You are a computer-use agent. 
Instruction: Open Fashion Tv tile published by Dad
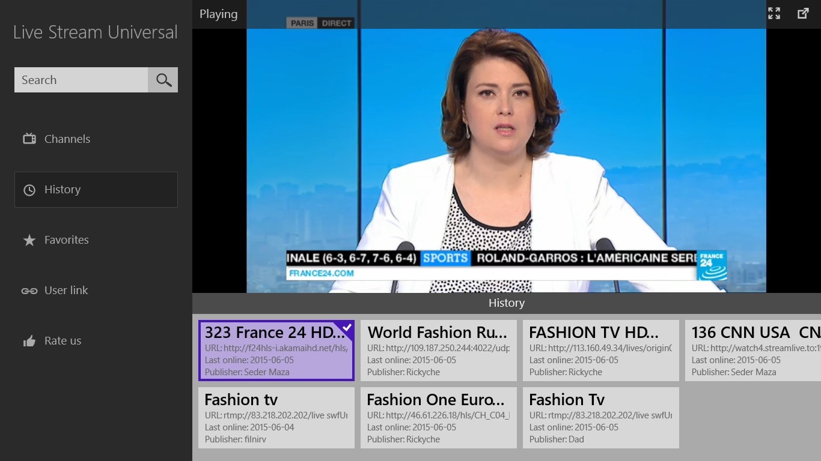(601, 418)
